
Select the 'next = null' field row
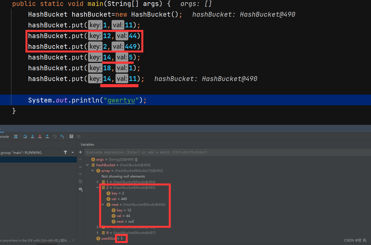point(228,222)
